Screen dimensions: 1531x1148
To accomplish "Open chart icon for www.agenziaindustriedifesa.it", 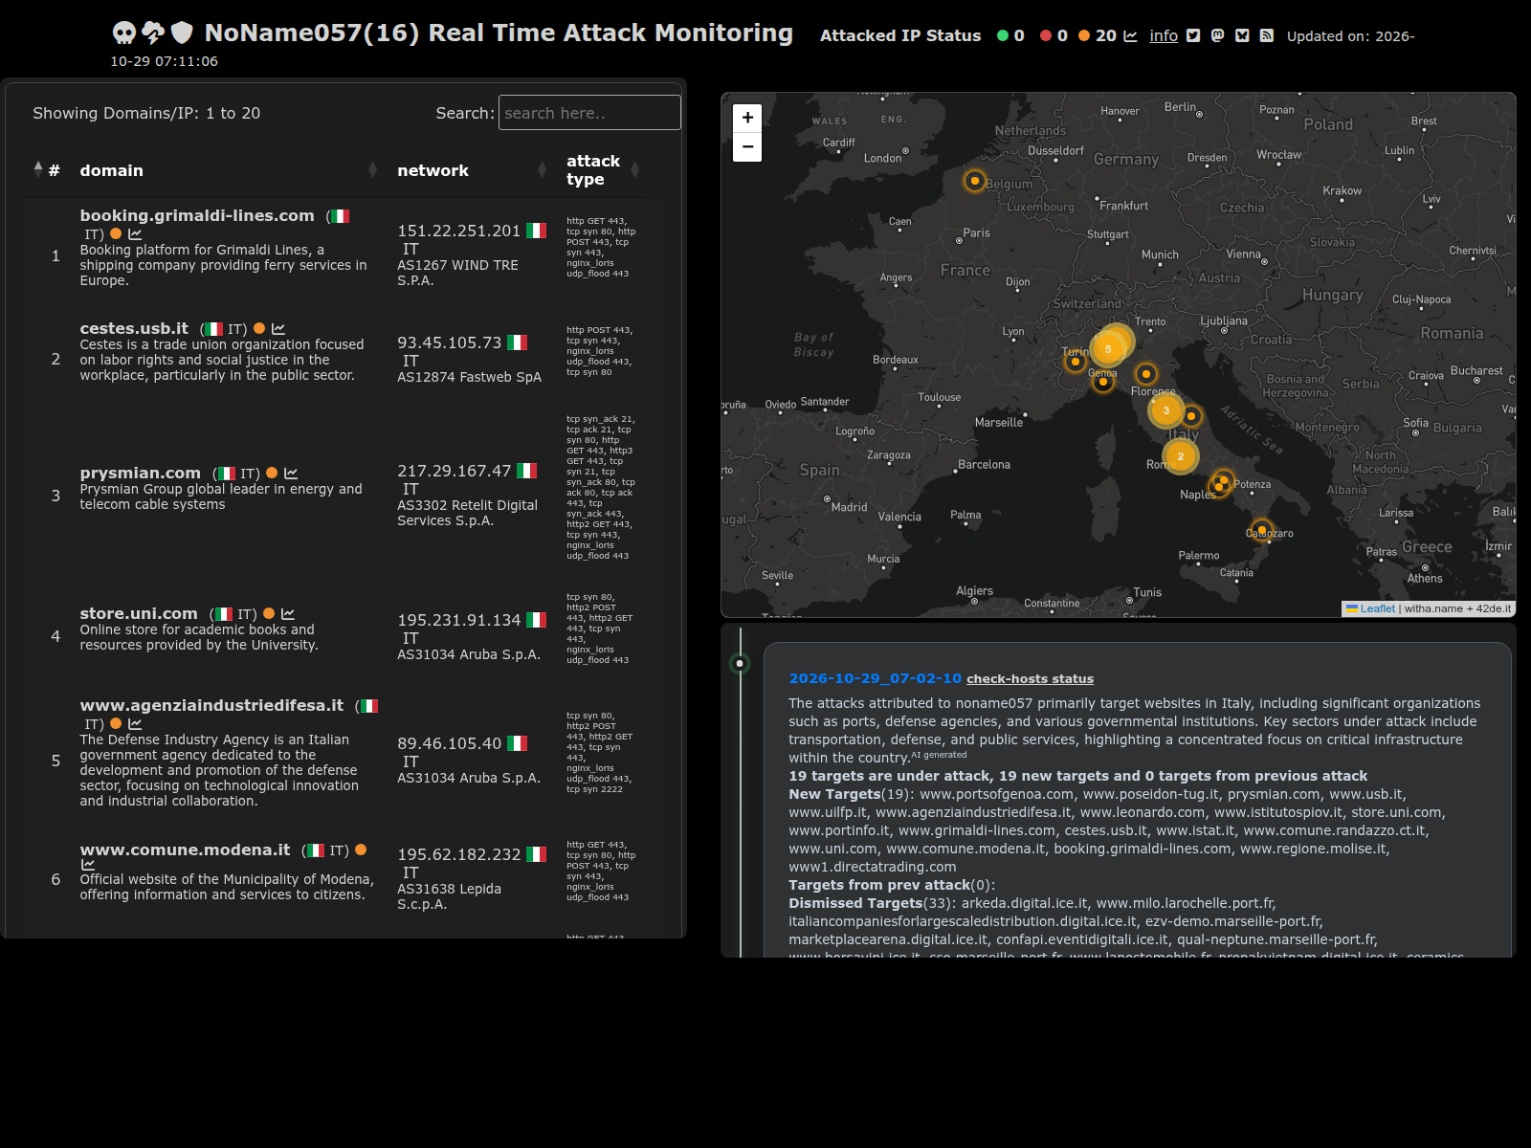I will tap(135, 724).
